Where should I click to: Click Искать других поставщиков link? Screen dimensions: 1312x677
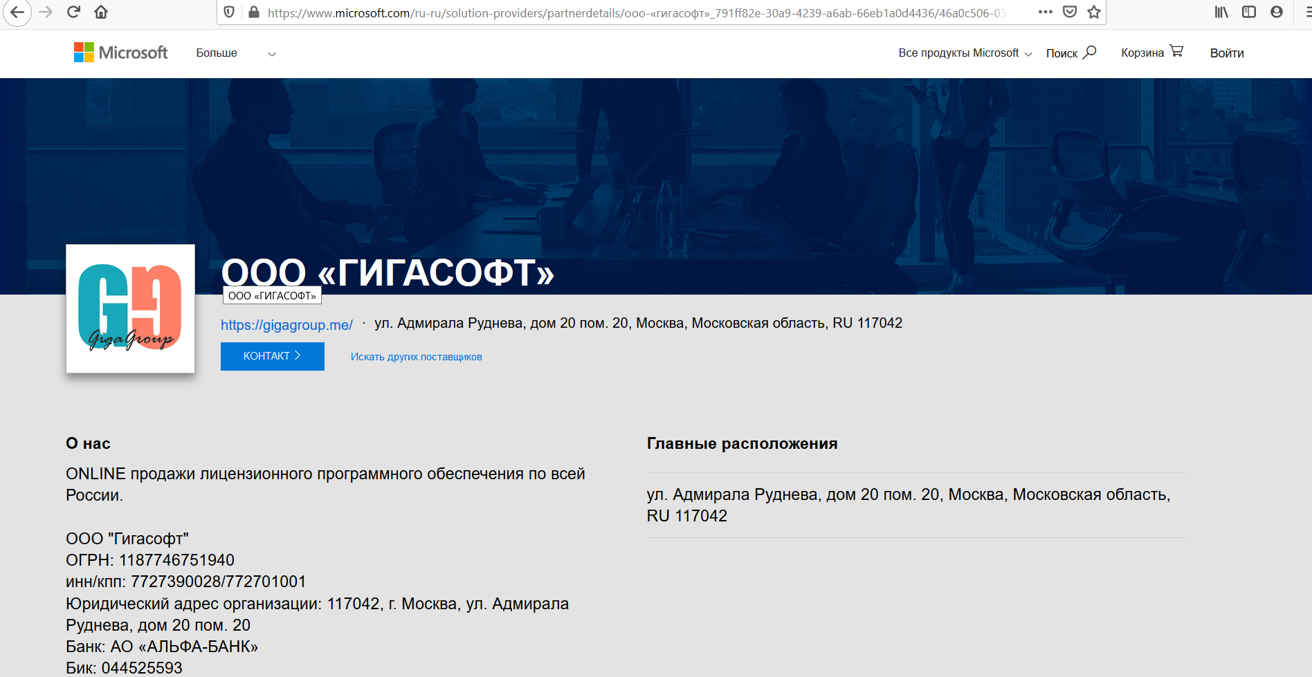[417, 357]
